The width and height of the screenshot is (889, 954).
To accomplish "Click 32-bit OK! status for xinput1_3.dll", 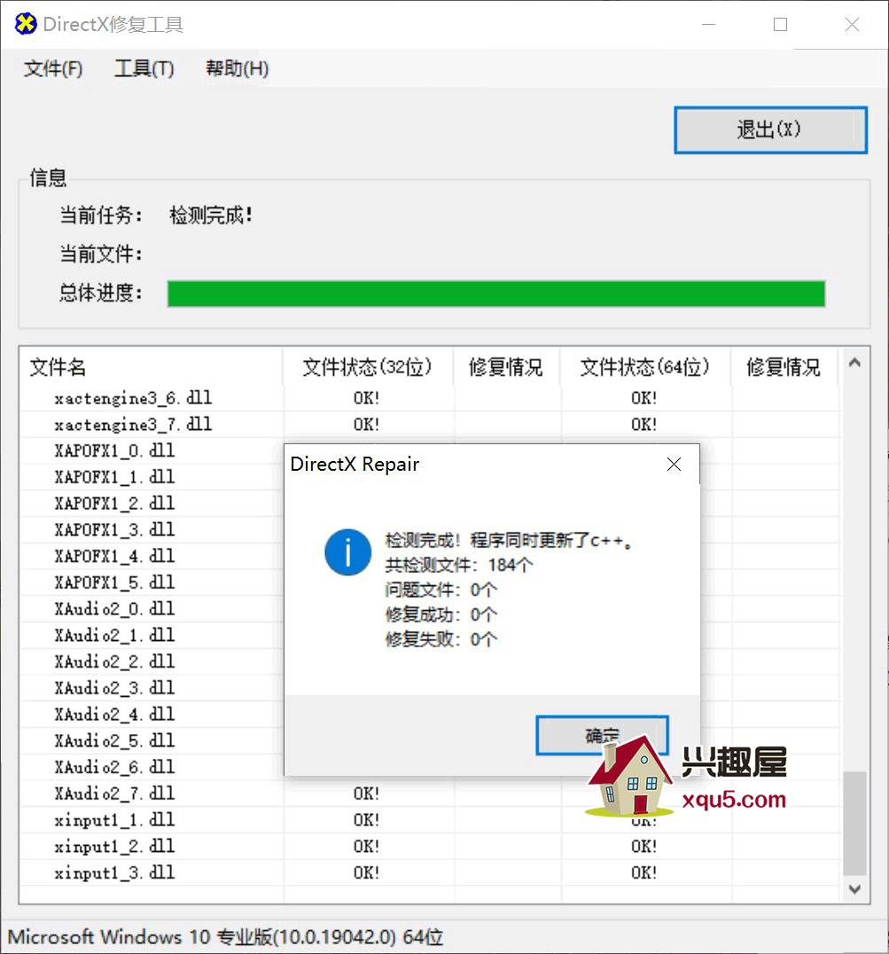I will (366, 872).
